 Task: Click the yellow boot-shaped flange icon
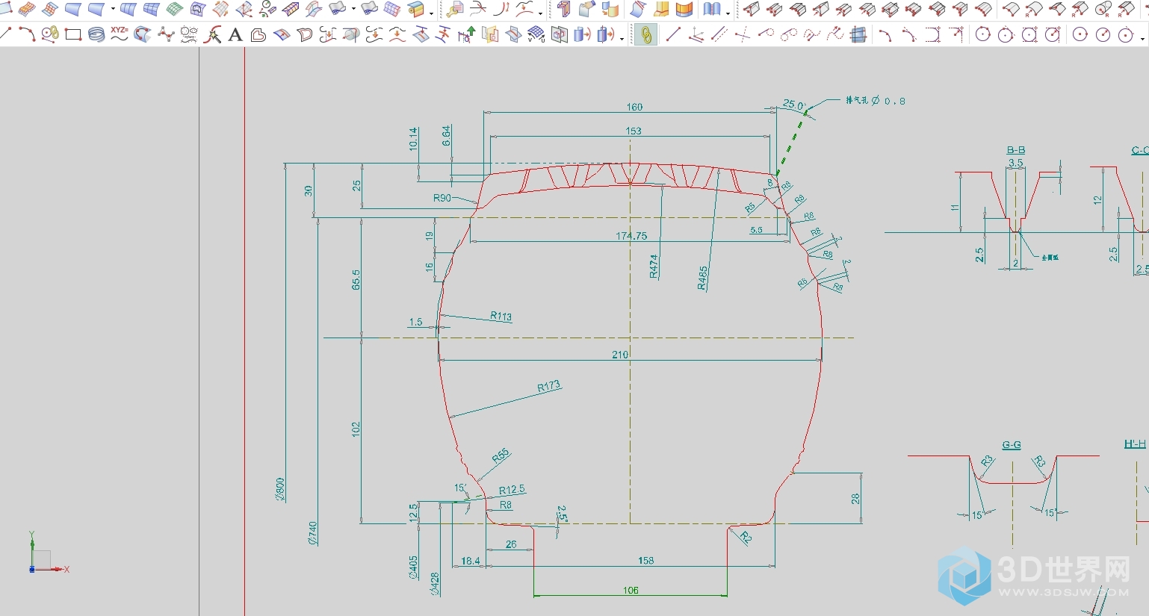point(661,9)
